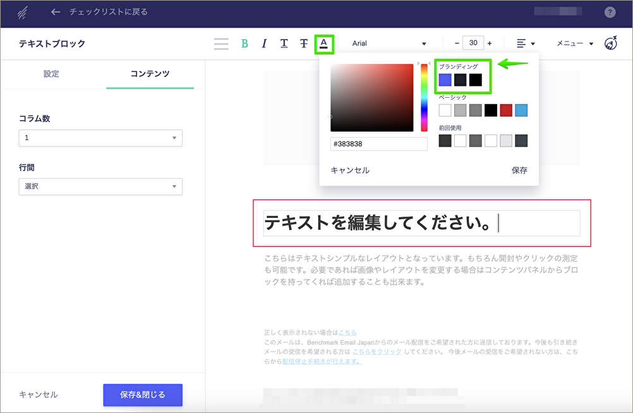Open the メニュー dropdown
Screen dimensions: 633x413
tap(574, 44)
